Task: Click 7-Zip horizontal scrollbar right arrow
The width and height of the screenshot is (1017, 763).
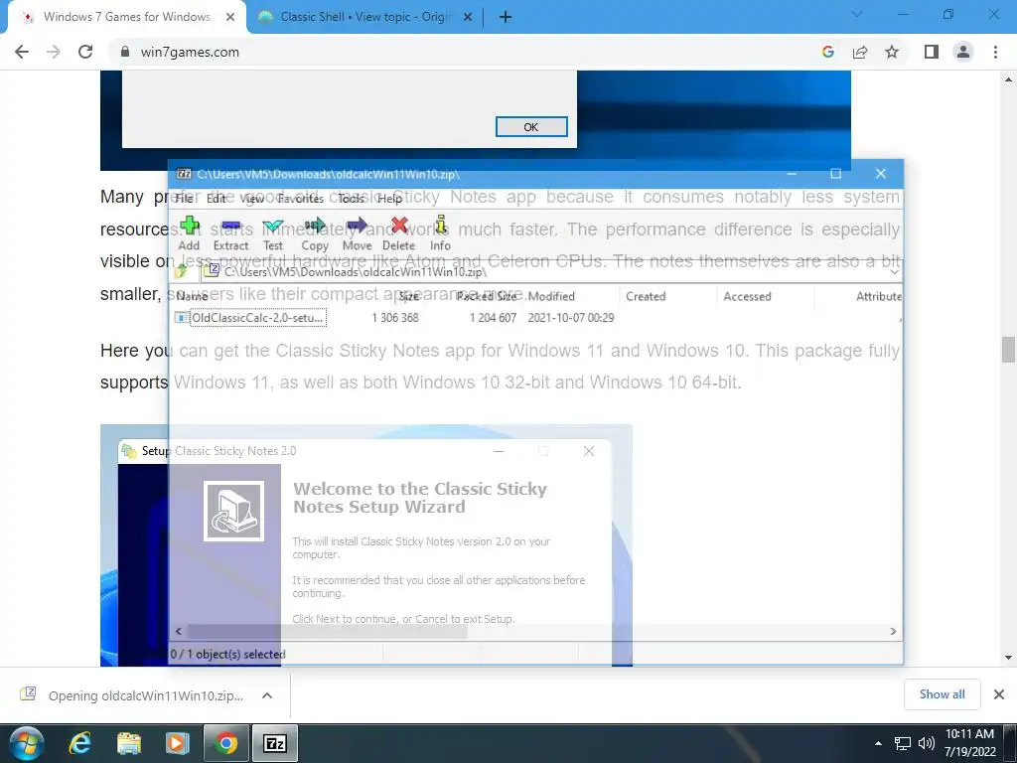Action: tap(893, 631)
